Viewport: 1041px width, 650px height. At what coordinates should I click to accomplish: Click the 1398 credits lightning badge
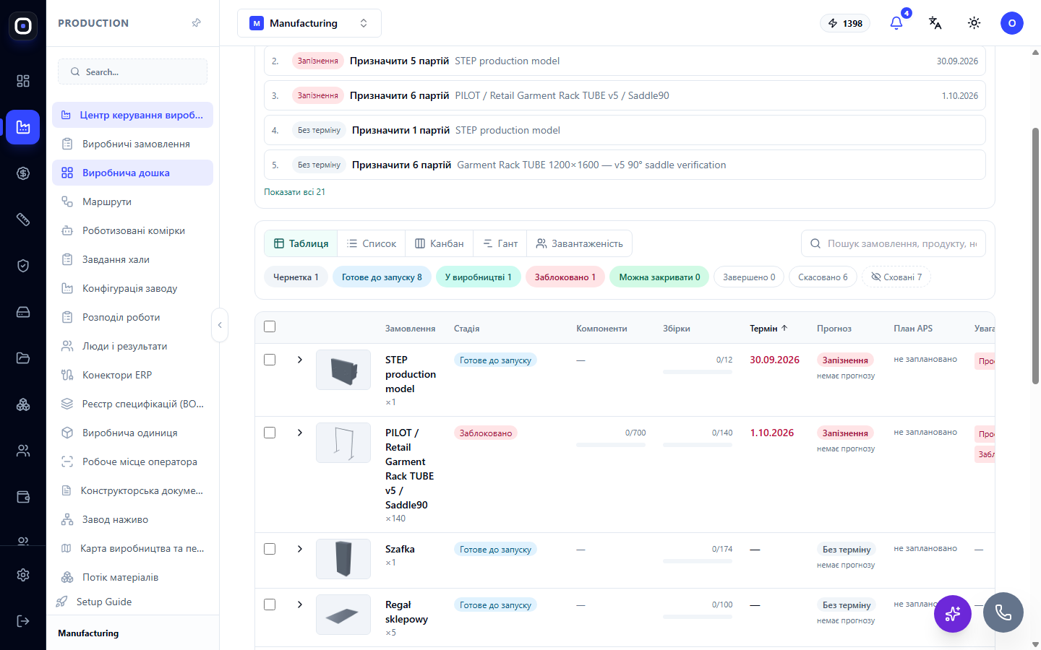pyautogui.click(x=845, y=23)
